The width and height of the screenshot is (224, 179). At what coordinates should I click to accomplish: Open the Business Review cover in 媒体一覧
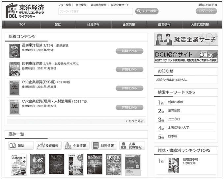pyautogui.click(x=57, y=164)
